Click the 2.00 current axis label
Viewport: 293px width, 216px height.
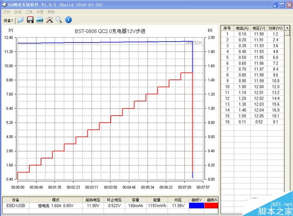[211, 38]
